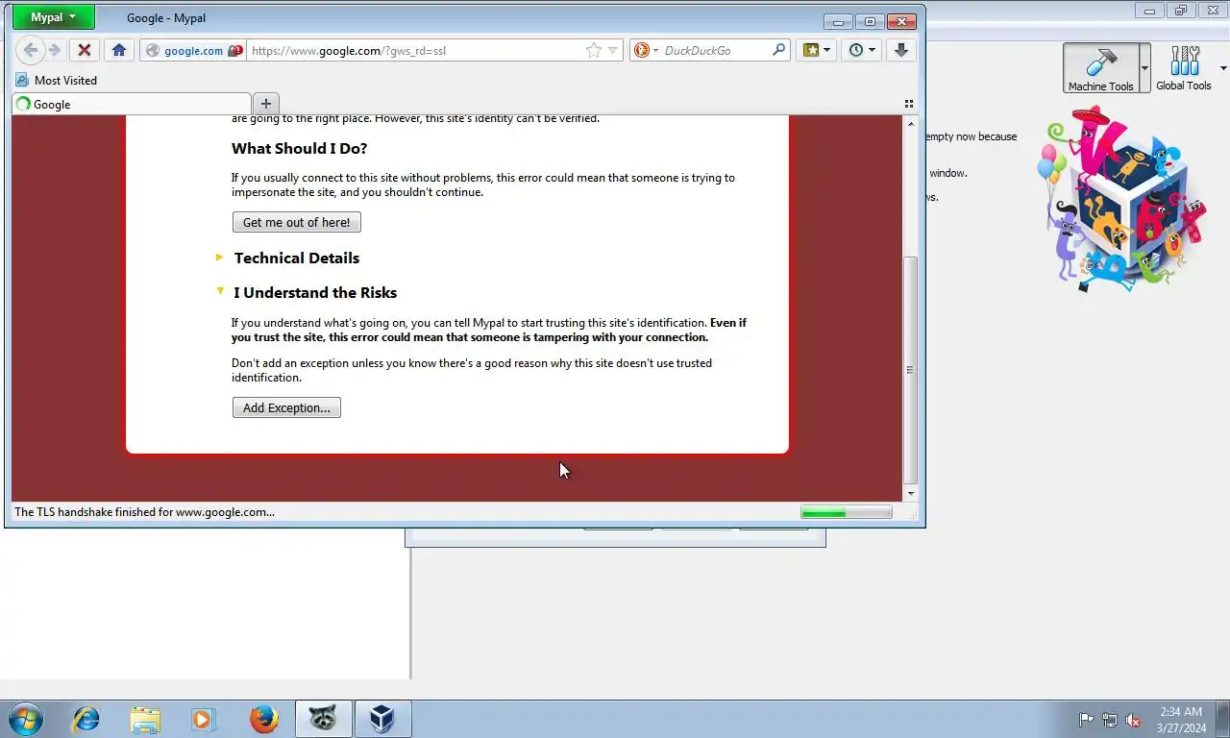Click the tab groups icon at tab bar end
The width and height of the screenshot is (1230, 738).
click(x=908, y=104)
